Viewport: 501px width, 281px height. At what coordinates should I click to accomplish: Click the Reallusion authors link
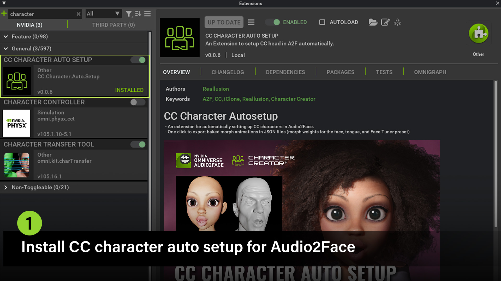(216, 89)
